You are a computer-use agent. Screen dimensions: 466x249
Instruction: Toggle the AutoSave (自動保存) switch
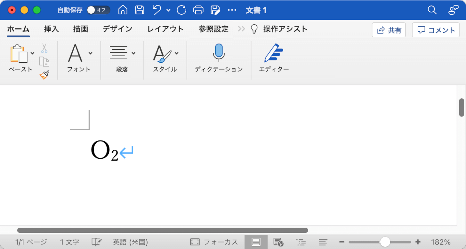point(98,10)
